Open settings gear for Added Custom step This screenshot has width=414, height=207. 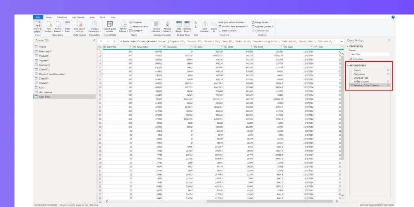pos(388,82)
